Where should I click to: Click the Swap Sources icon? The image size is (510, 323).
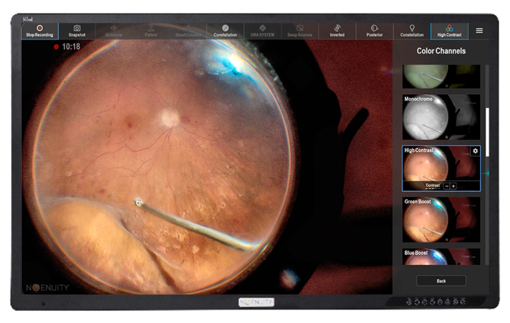coord(299,31)
